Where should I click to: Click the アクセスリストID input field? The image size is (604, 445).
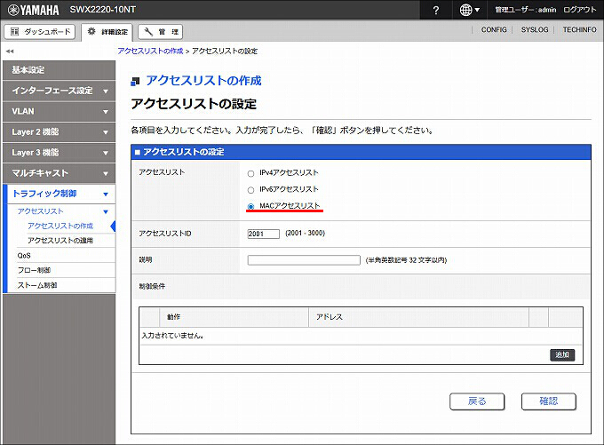[264, 234]
